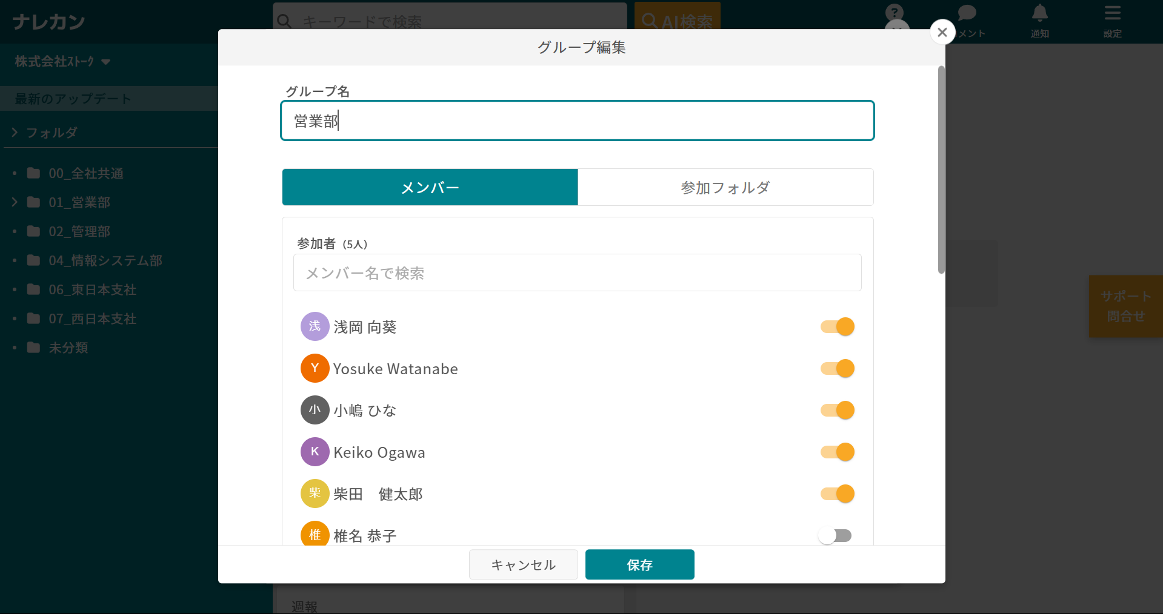The height and width of the screenshot is (614, 1163).
Task: Click the magnifier icon in search bar
Action: tap(284, 21)
